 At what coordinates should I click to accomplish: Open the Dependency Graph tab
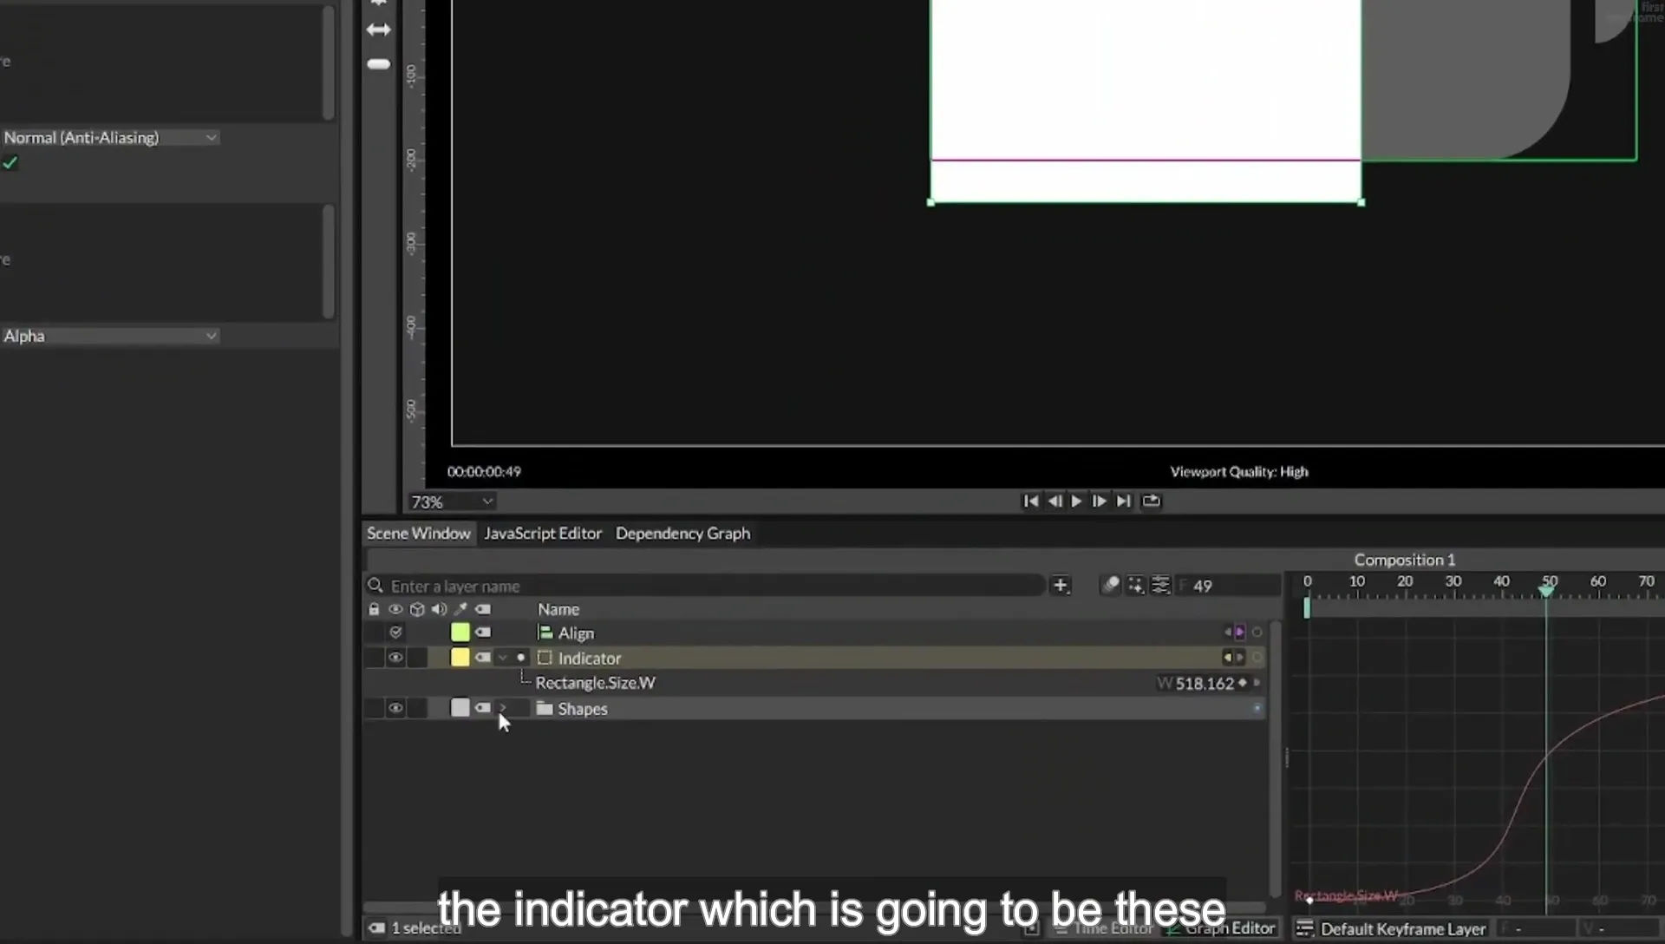pos(682,534)
